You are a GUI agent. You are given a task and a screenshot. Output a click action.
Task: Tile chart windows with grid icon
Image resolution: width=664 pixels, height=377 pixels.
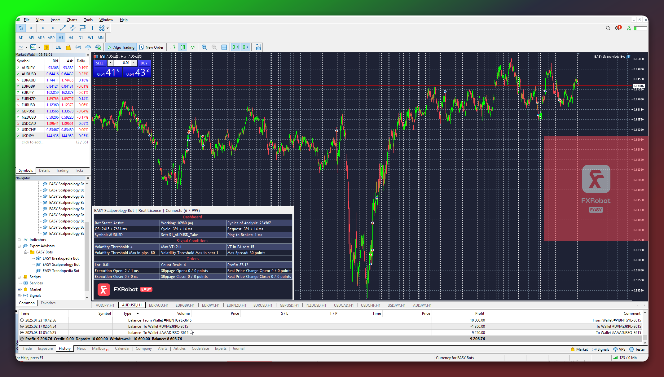(x=224, y=47)
